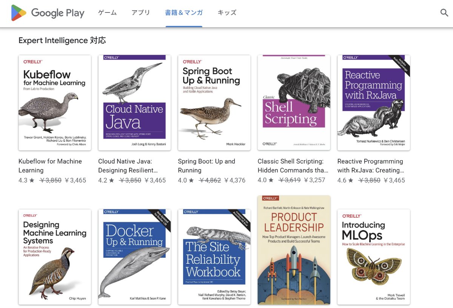The width and height of the screenshot is (453, 308).
Task: Open the Product Leadership book cover
Action: [294, 250]
